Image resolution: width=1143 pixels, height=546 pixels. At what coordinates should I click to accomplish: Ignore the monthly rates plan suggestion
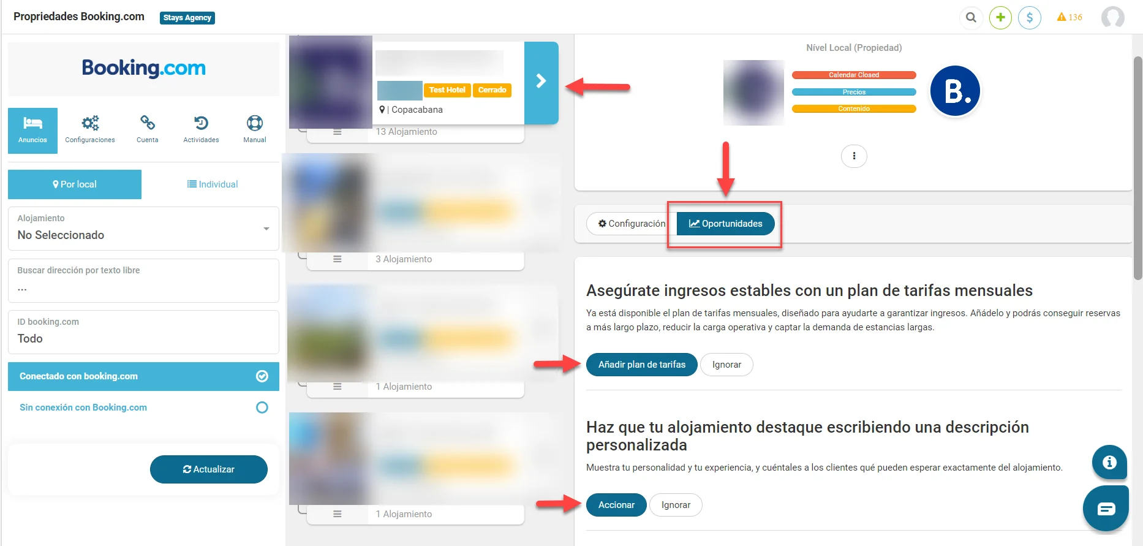(x=726, y=365)
